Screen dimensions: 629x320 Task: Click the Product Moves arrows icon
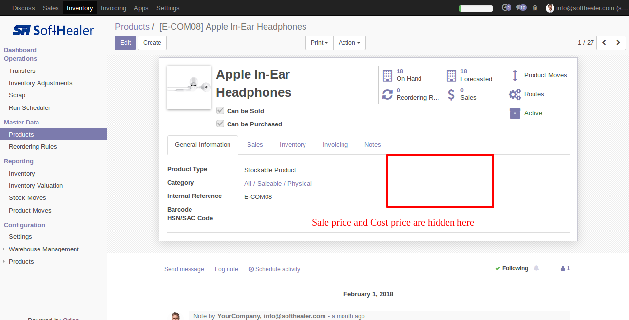(515, 75)
